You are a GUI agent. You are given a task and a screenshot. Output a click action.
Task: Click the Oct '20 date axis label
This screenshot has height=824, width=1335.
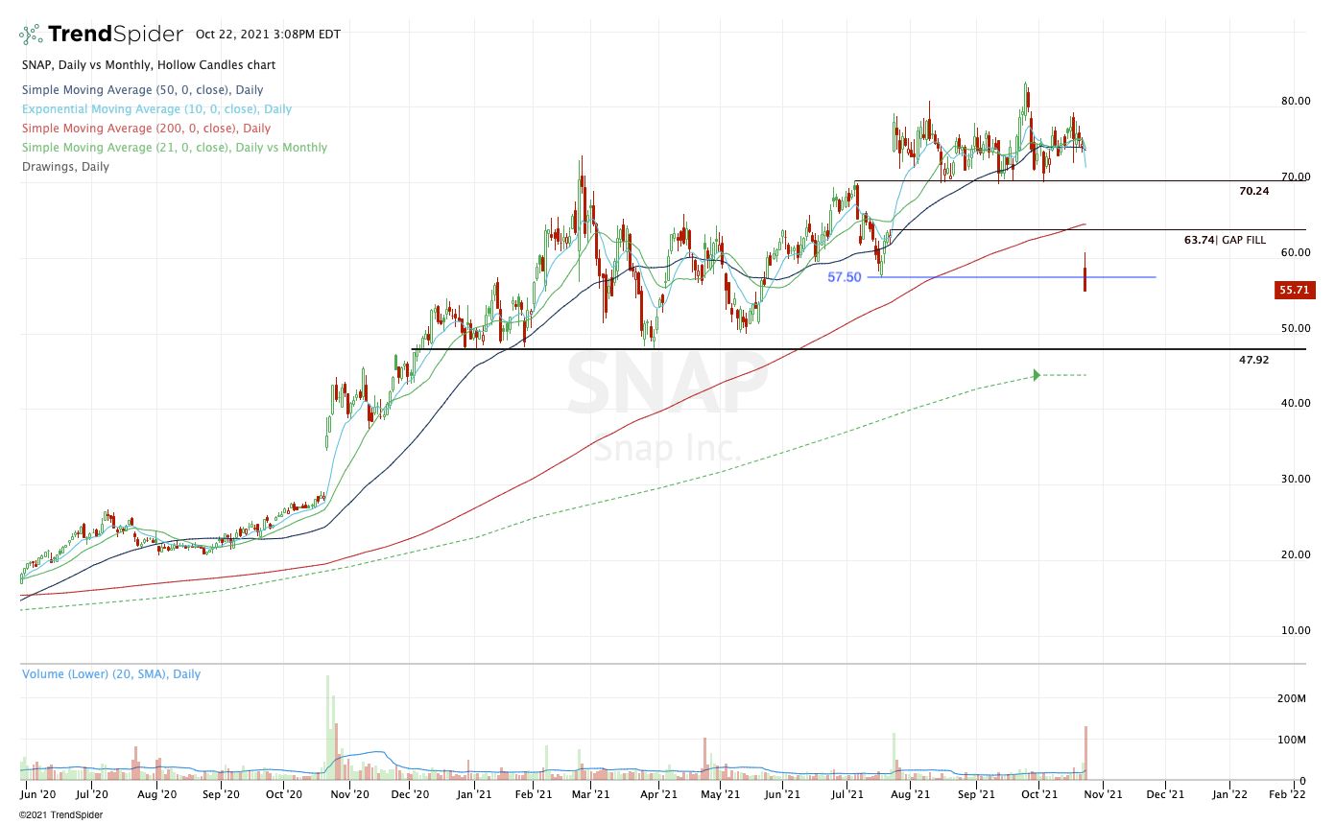[283, 793]
